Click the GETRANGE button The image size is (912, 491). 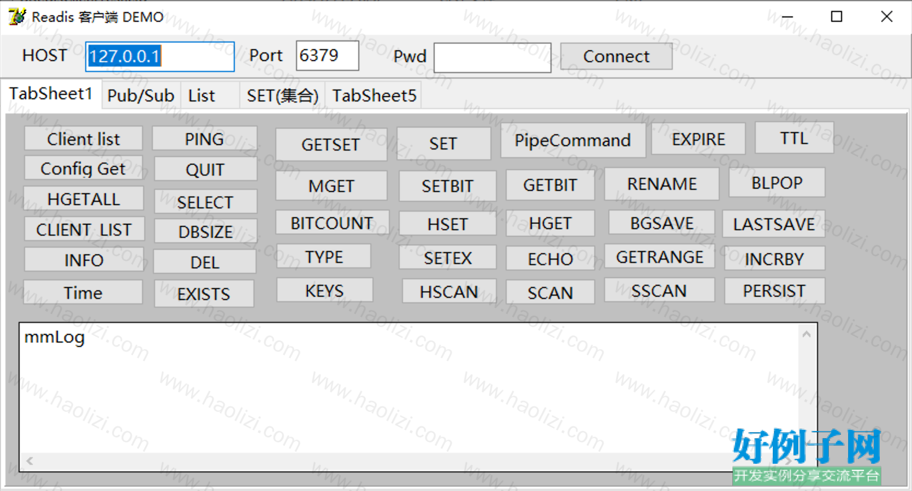660,256
